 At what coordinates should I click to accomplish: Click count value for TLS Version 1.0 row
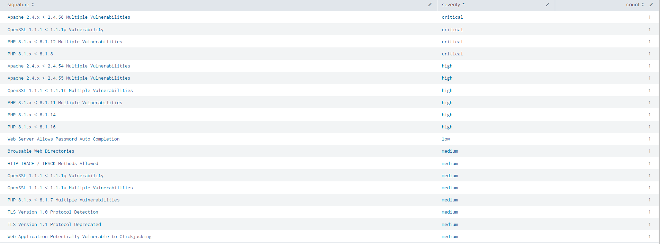pos(650,212)
